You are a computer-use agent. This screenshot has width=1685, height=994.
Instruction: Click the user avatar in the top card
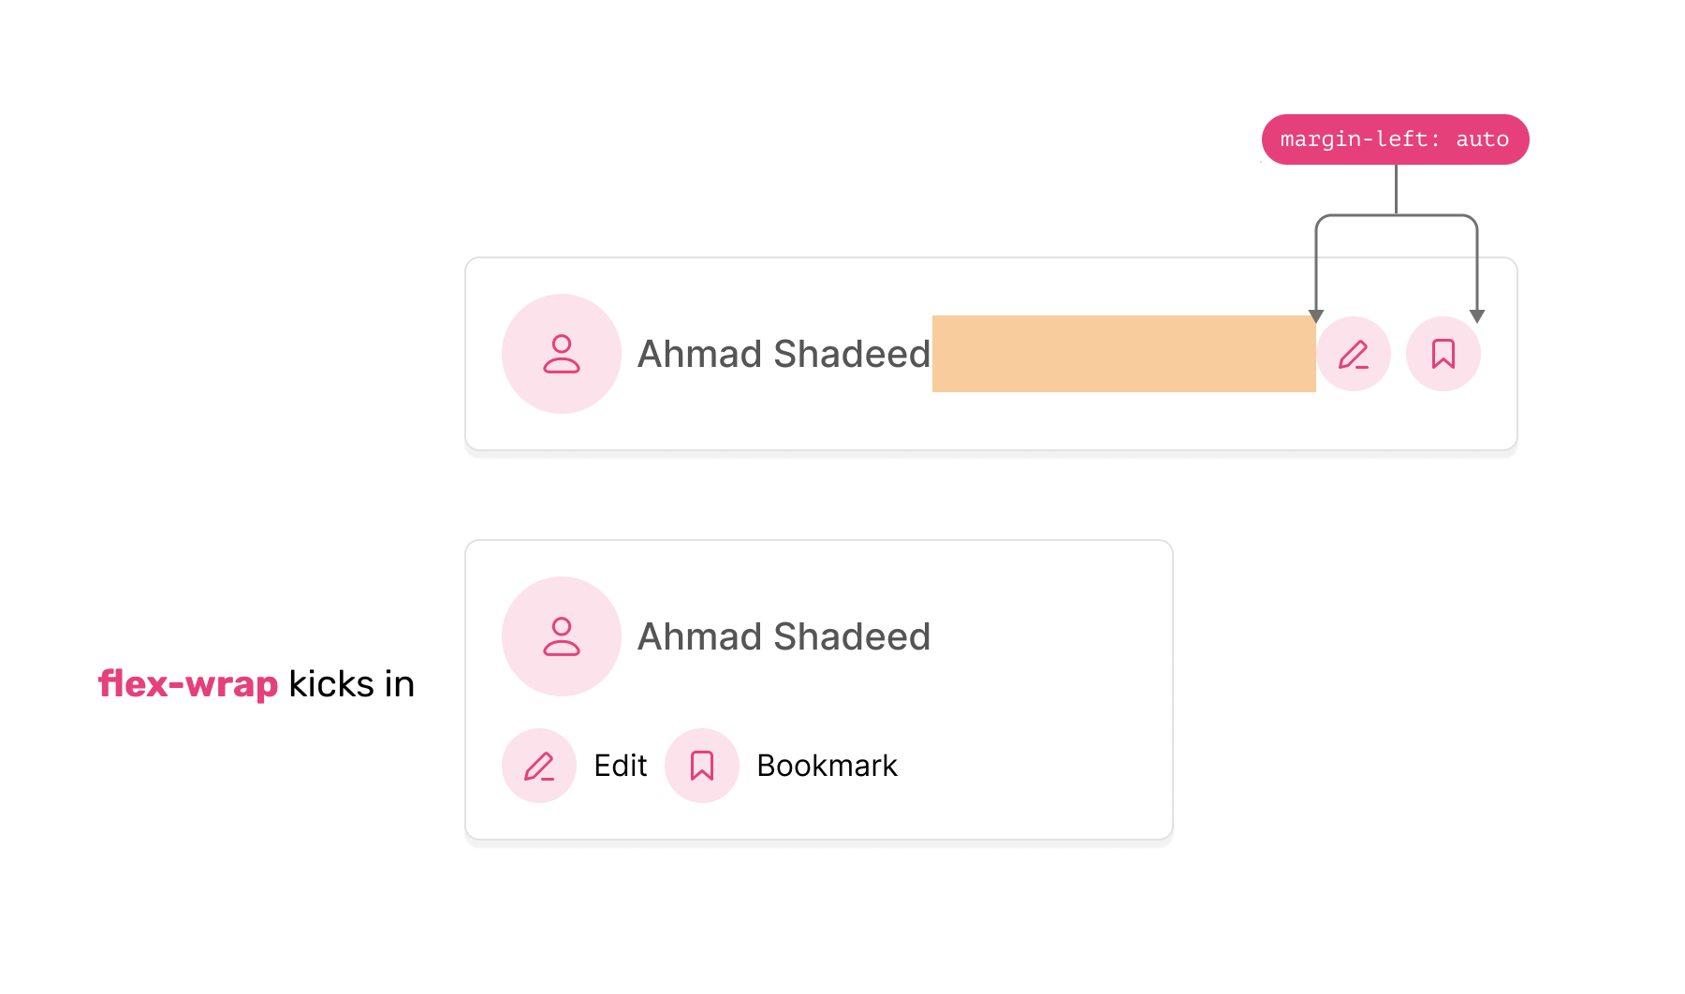562,354
